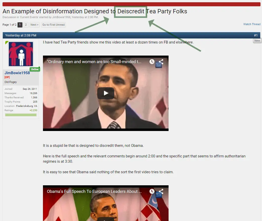Click the join date 'Sep 26, 2011'
The width and height of the screenshot is (262, 221).
(x=30, y=89)
